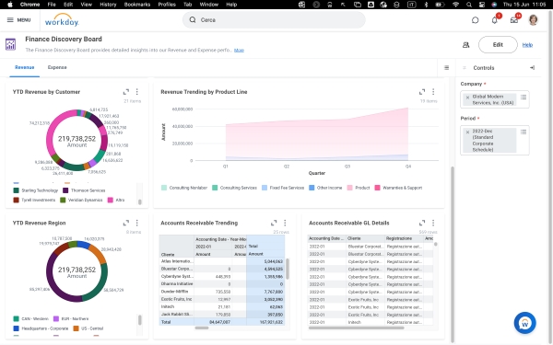Remove the Global Modern Services company chip

[467, 98]
